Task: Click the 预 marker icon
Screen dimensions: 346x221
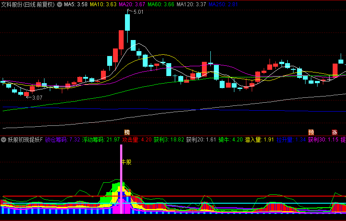Action: pyautogui.click(x=311, y=132)
